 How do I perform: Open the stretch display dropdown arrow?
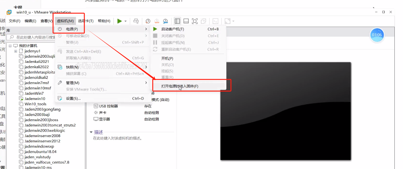pos(233,21)
